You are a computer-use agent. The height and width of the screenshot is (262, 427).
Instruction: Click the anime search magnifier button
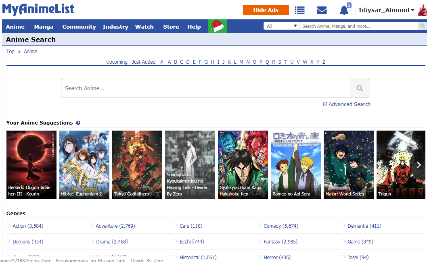[360, 88]
